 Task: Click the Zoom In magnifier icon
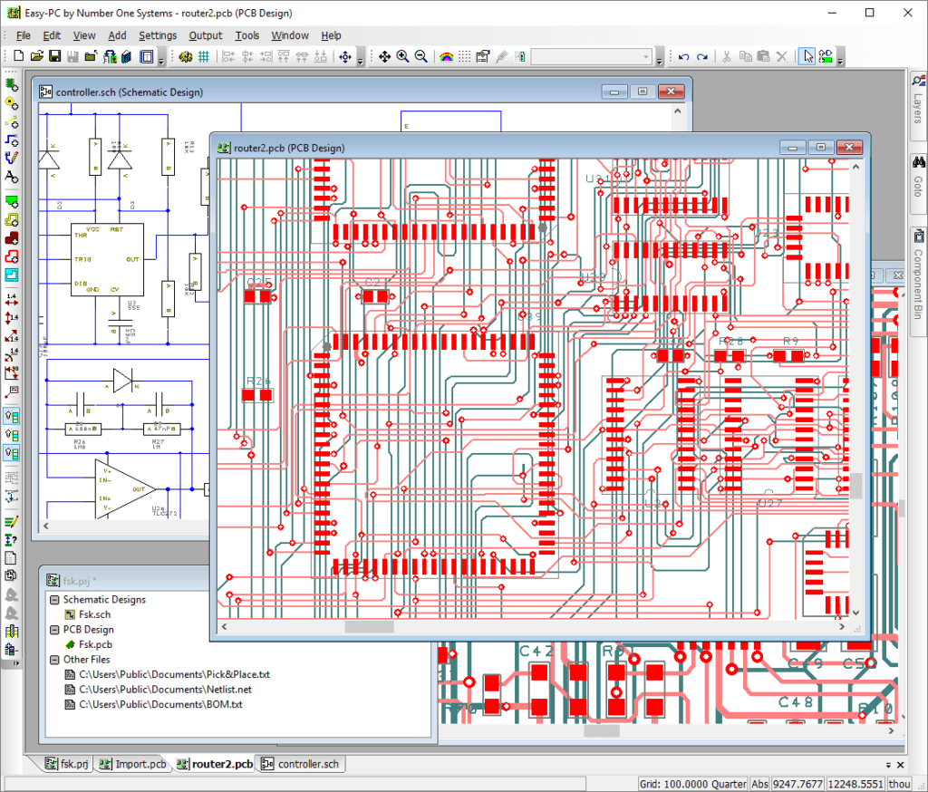click(402, 56)
